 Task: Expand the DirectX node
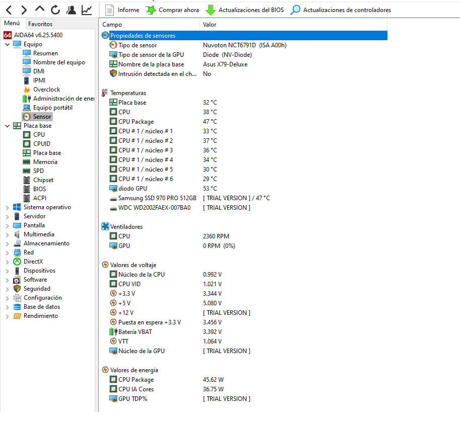8,262
